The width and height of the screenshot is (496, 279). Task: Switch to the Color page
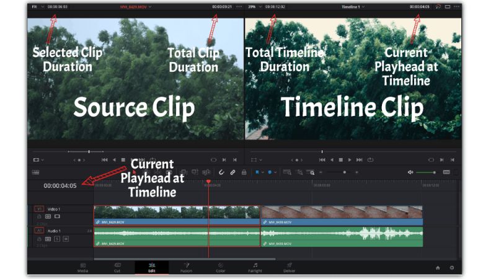tap(221, 268)
